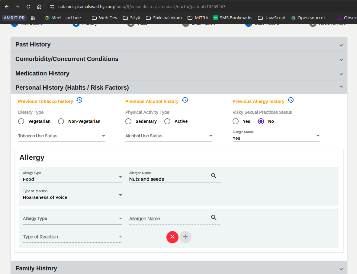The image size is (357, 274).
Task: Click the grey plus add-allergy button
Action: (185, 237)
